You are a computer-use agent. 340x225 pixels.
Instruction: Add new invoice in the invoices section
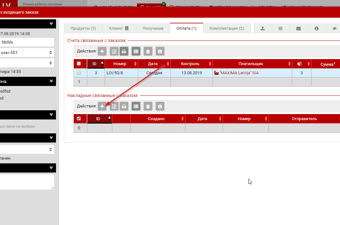coord(102,51)
